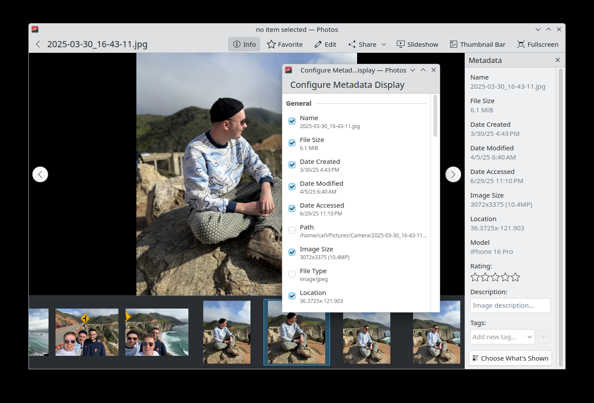Select the thumbnail just before the highlighted one

227,332
